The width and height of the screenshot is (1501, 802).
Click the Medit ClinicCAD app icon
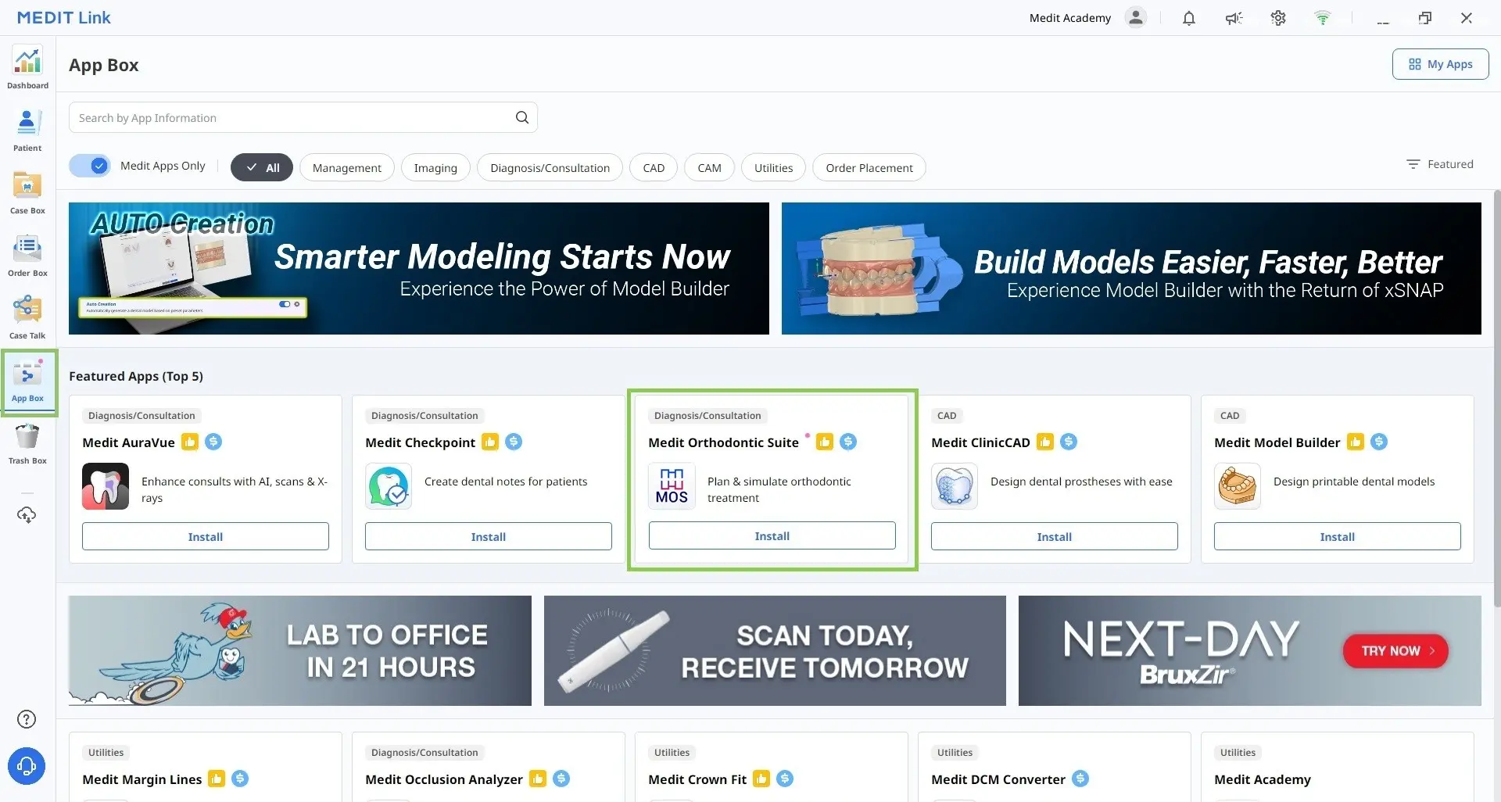coord(955,486)
